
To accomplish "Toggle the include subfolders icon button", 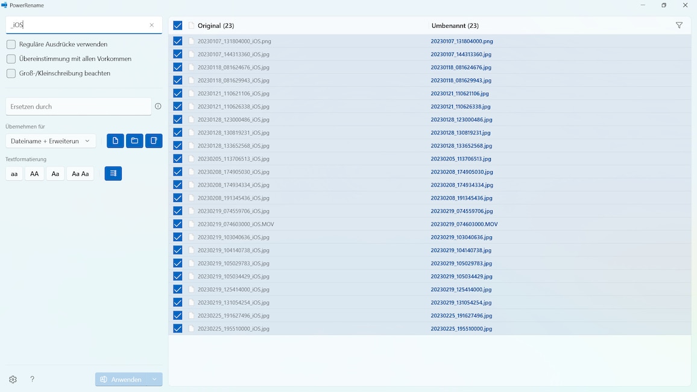I will click(x=154, y=141).
